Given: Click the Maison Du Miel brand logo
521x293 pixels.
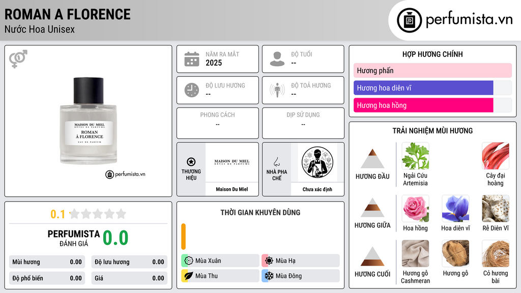Looking at the screenshot, I should tap(232, 162).
